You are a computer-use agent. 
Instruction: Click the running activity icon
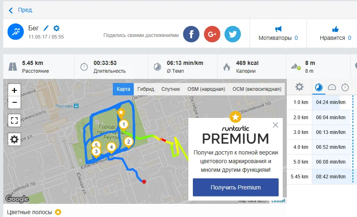16,32
